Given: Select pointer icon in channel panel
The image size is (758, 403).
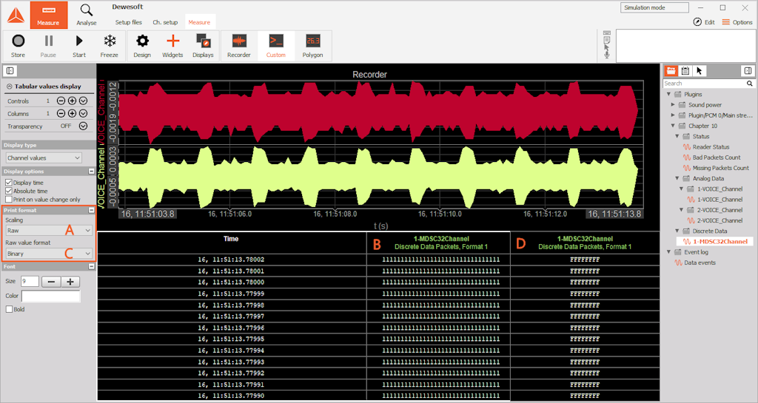Looking at the screenshot, I should (699, 71).
